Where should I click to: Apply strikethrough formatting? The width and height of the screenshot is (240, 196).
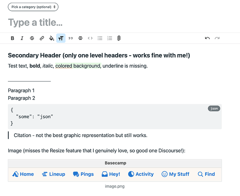[x=32, y=38]
